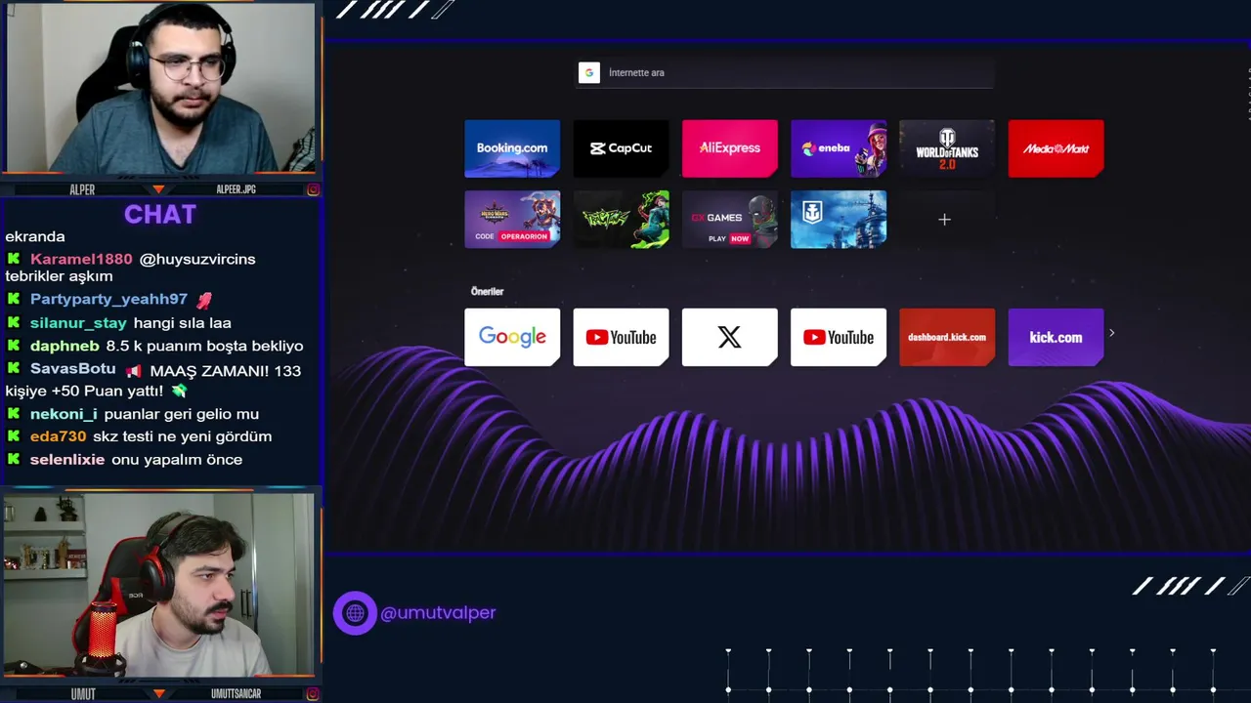Open the AliExpress speed dial tile
Screen dimensions: 1251x703
coord(729,148)
